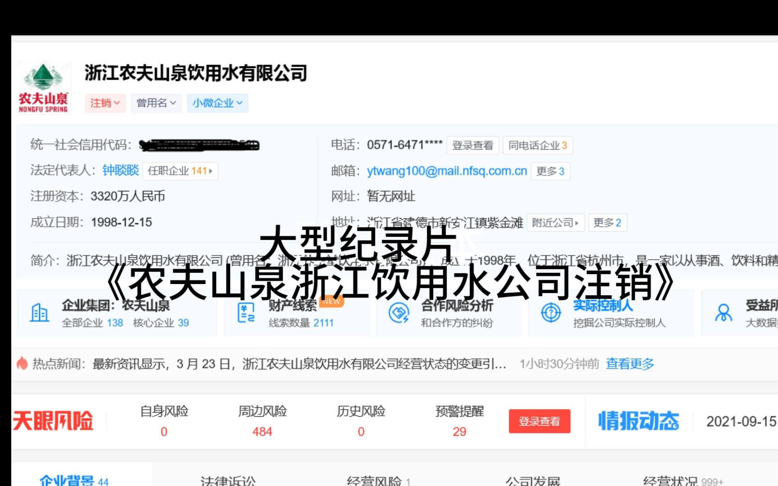
Task: Expand 任职企业 141 list
Action: [180, 171]
